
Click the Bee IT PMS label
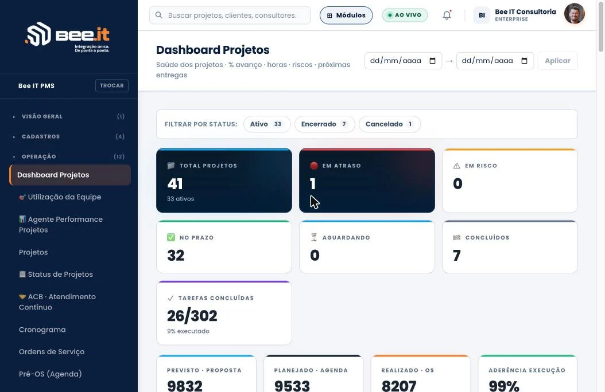pos(36,86)
